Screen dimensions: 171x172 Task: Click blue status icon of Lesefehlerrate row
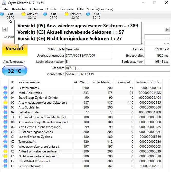(x=5, y=88)
